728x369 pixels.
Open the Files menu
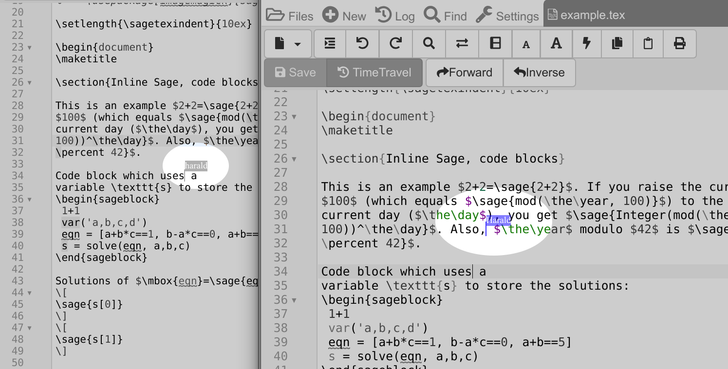(x=290, y=16)
